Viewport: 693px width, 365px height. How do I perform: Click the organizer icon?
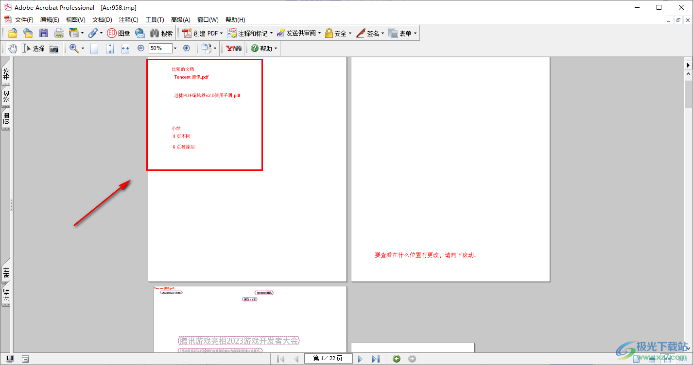pos(74,33)
